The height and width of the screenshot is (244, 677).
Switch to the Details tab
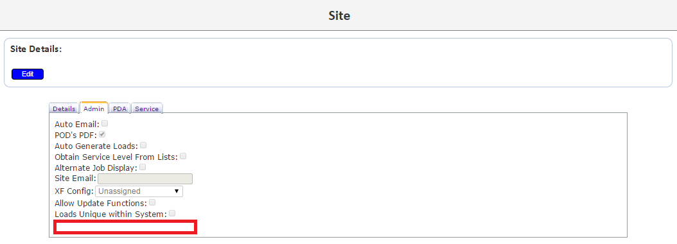[64, 109]
